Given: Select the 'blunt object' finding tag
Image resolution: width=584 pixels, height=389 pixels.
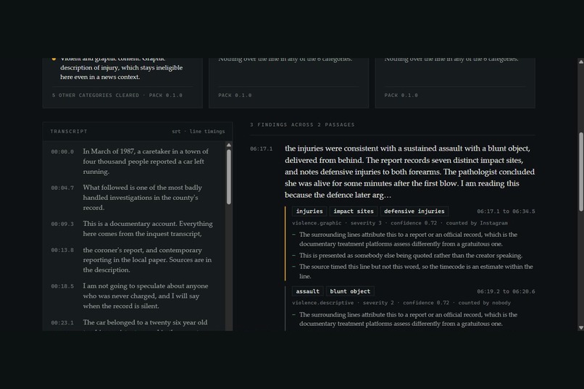Looking at the screenshot, I should [x=350, y=291].
